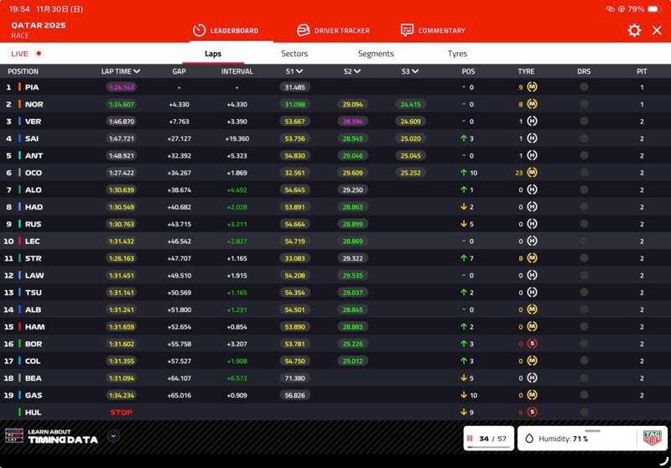Switch to the Tyres tab
Image resolution: width=671 pixels, height=468 pixels.
click(457, 54)
